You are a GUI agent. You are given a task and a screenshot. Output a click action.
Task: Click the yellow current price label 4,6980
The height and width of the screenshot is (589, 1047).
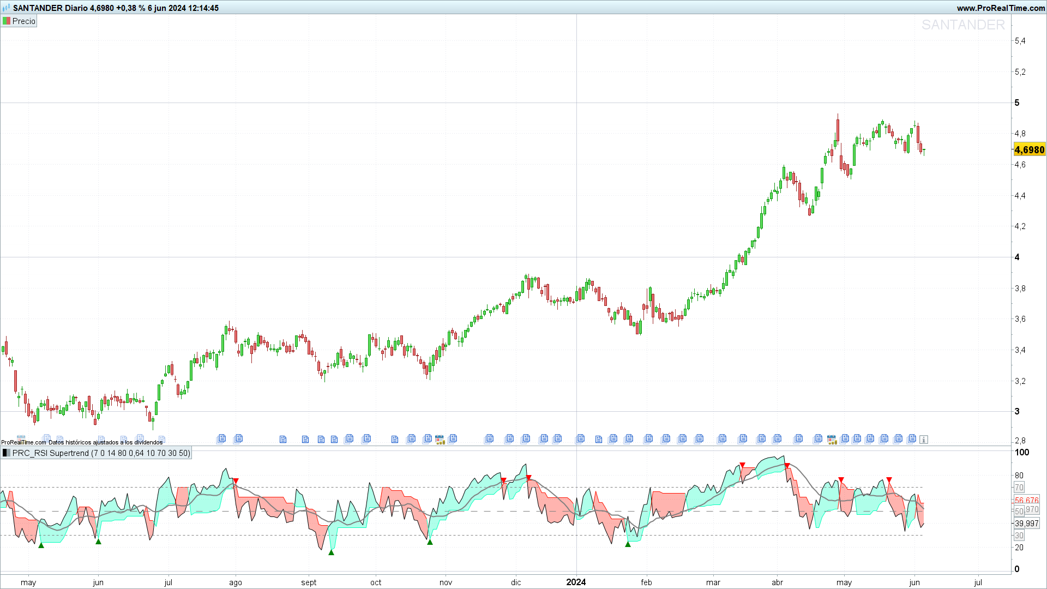pyautogui.click(x=1030, y=149)
